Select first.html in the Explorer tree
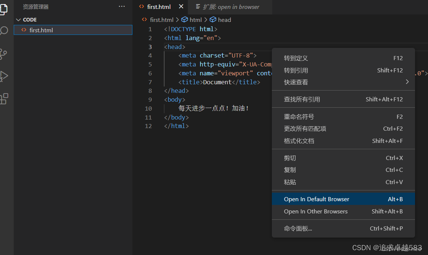Image resolution: width=428 pixels, height=255 pixels. [x=41, y=30]
